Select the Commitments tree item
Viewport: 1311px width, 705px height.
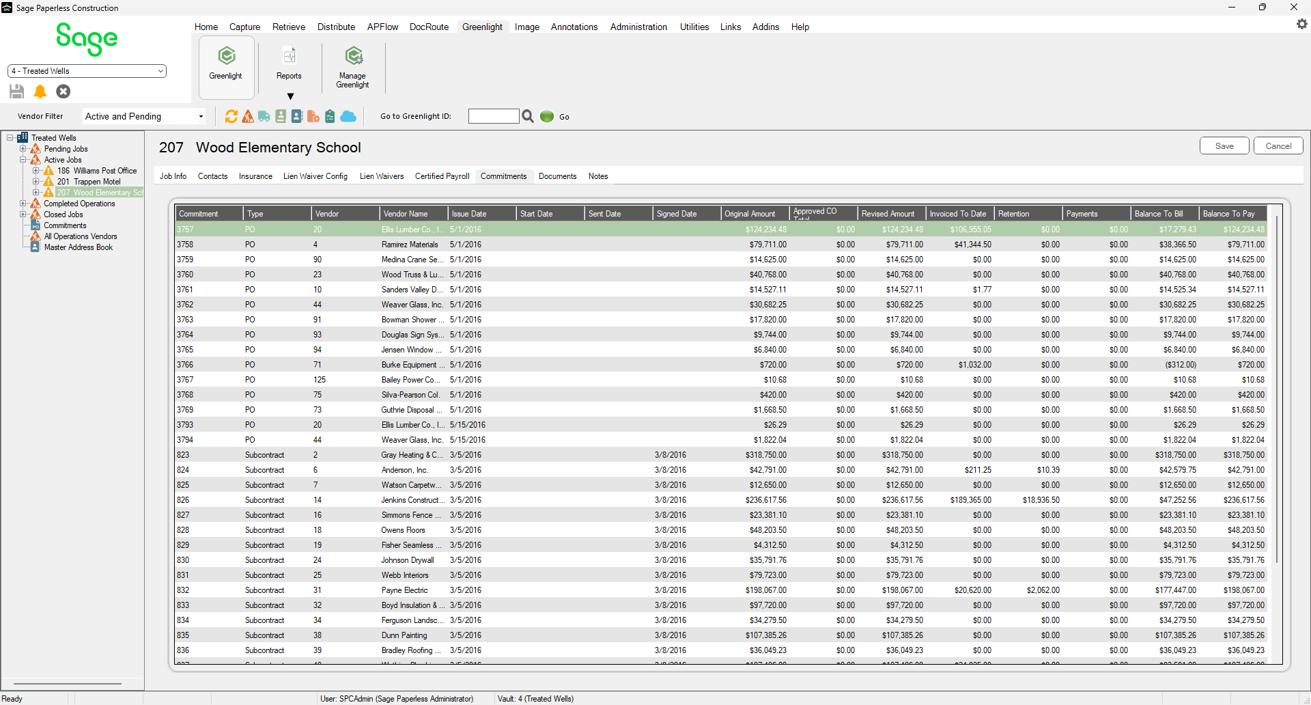point(65,225)
